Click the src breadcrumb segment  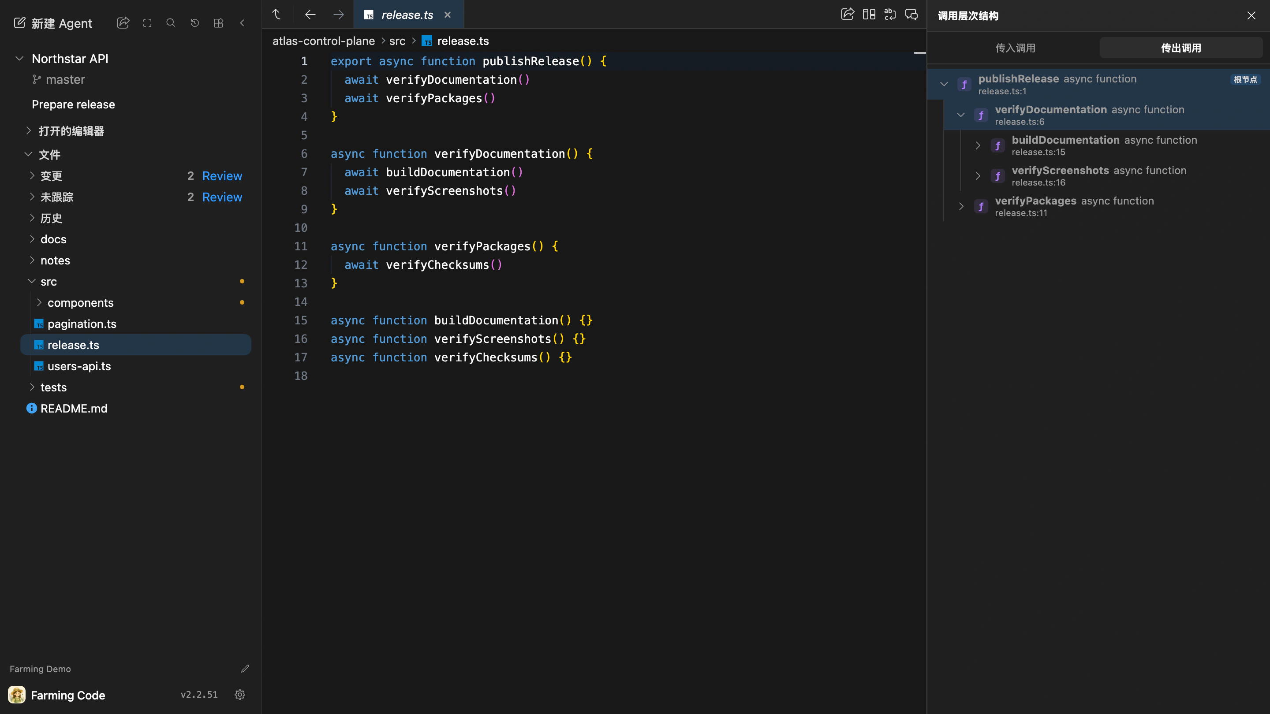[397, 41]
